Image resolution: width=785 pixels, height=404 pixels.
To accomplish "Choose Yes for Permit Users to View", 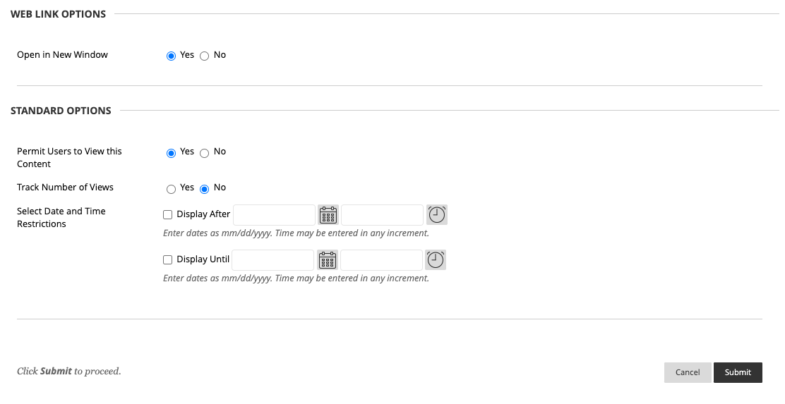I will tap(171, 153).
